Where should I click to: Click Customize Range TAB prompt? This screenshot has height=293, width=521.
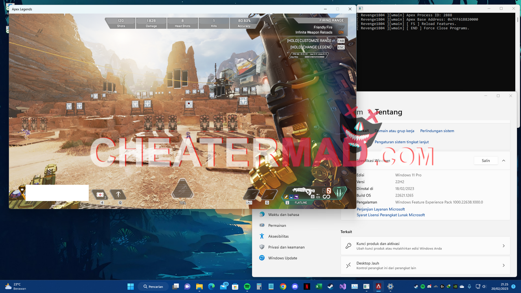[x=316, y=41]
